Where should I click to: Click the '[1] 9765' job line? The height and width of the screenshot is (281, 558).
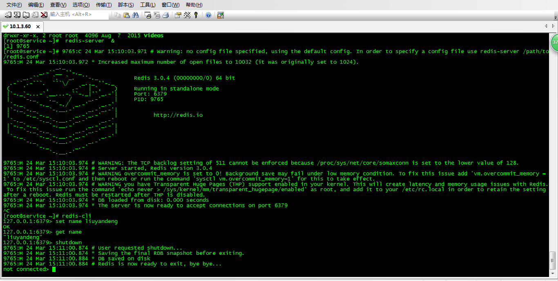tap(16, 46)
